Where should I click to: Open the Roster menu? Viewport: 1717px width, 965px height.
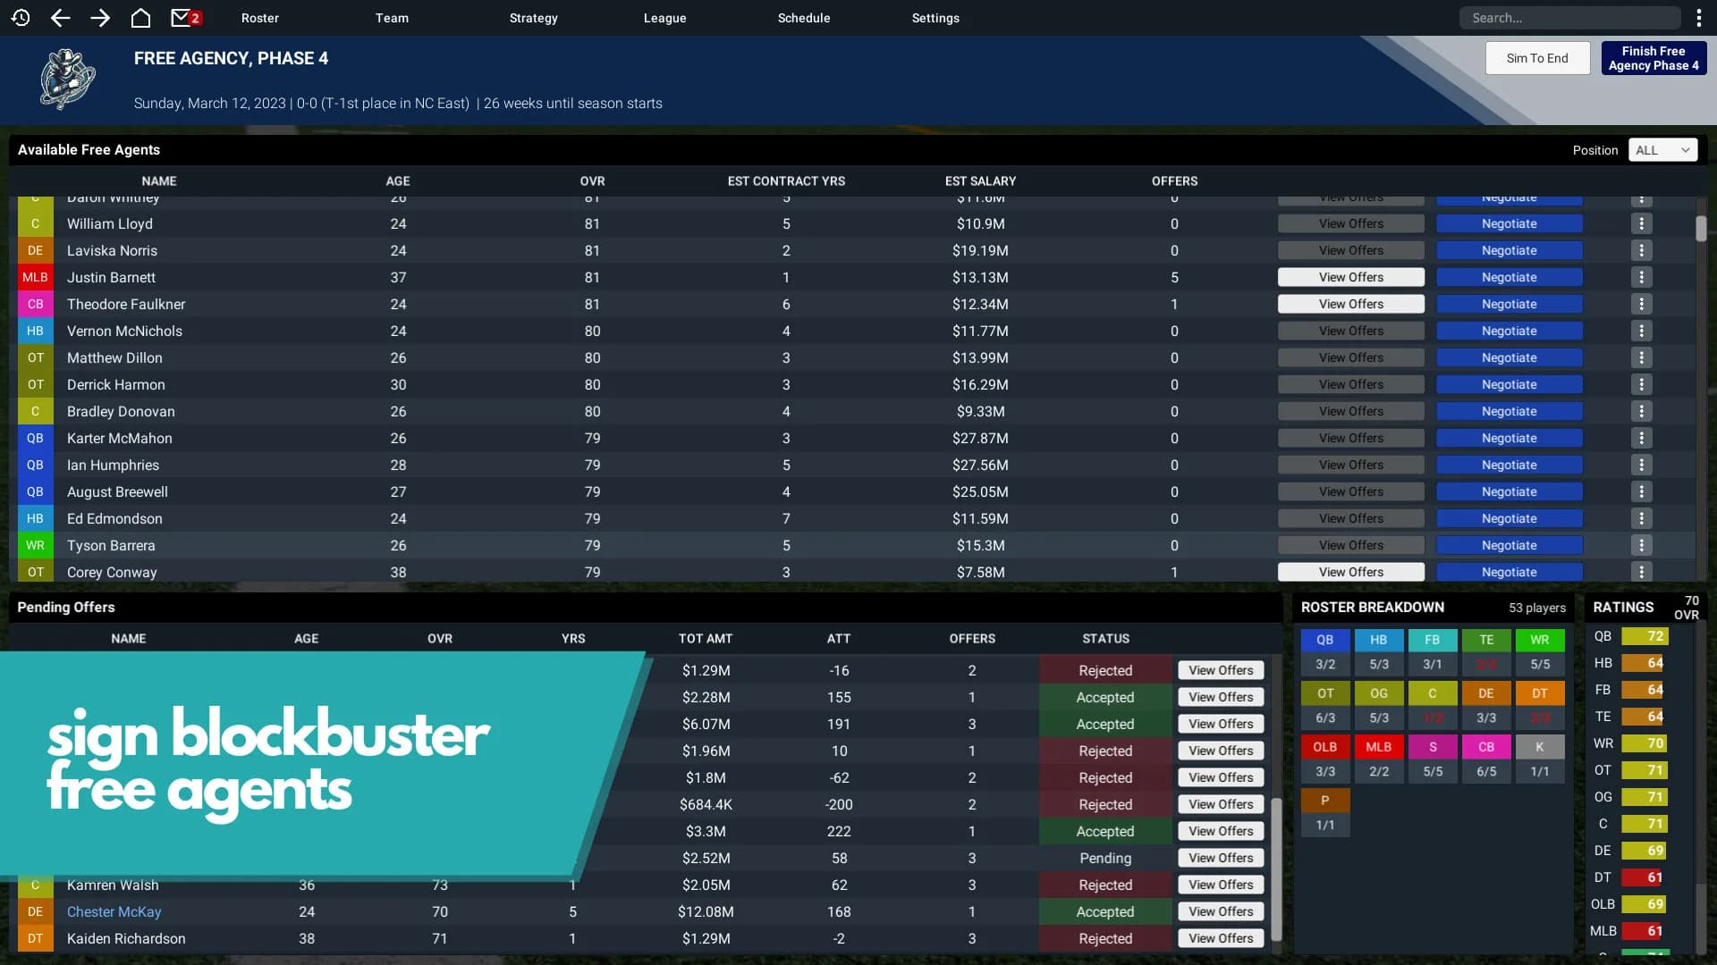pyautogui.click(x=260, y=18)
